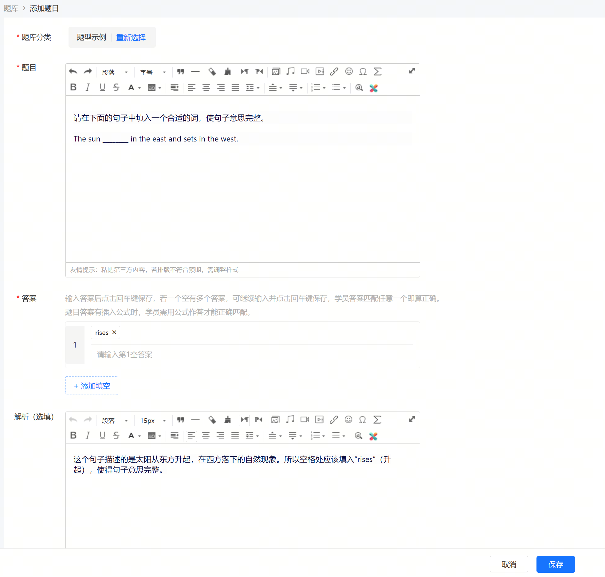
Task: Redo in the 题目 editor toolbar
Action: click(88, 72)
